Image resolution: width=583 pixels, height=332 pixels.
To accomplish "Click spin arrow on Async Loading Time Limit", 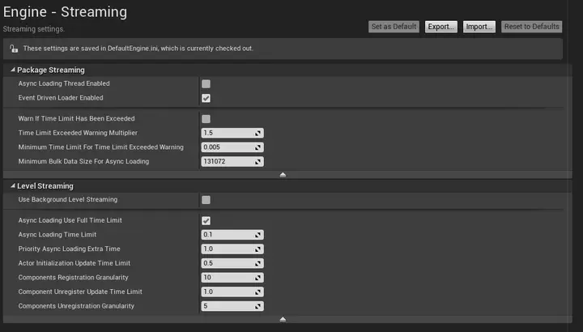I will [258, 235].
